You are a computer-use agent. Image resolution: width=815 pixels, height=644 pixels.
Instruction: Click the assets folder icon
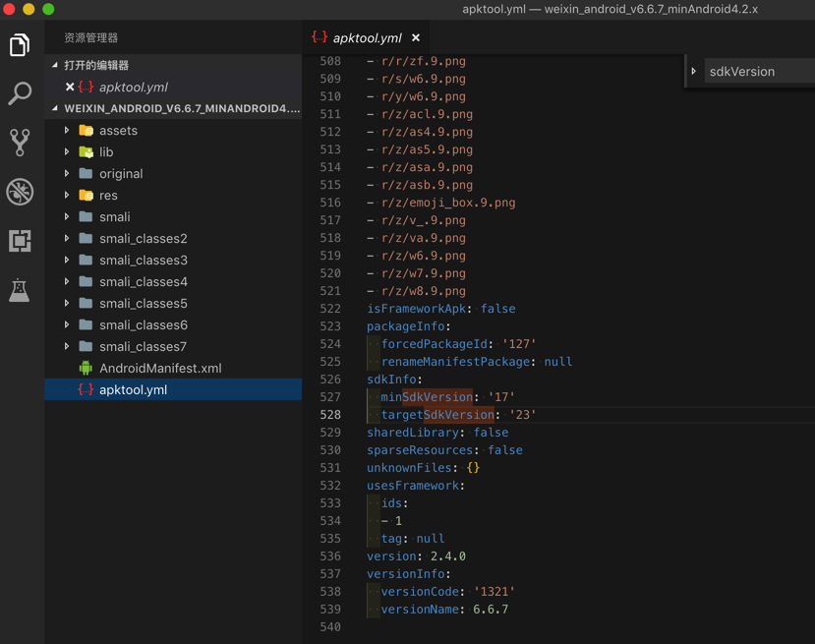pos(86,131)
